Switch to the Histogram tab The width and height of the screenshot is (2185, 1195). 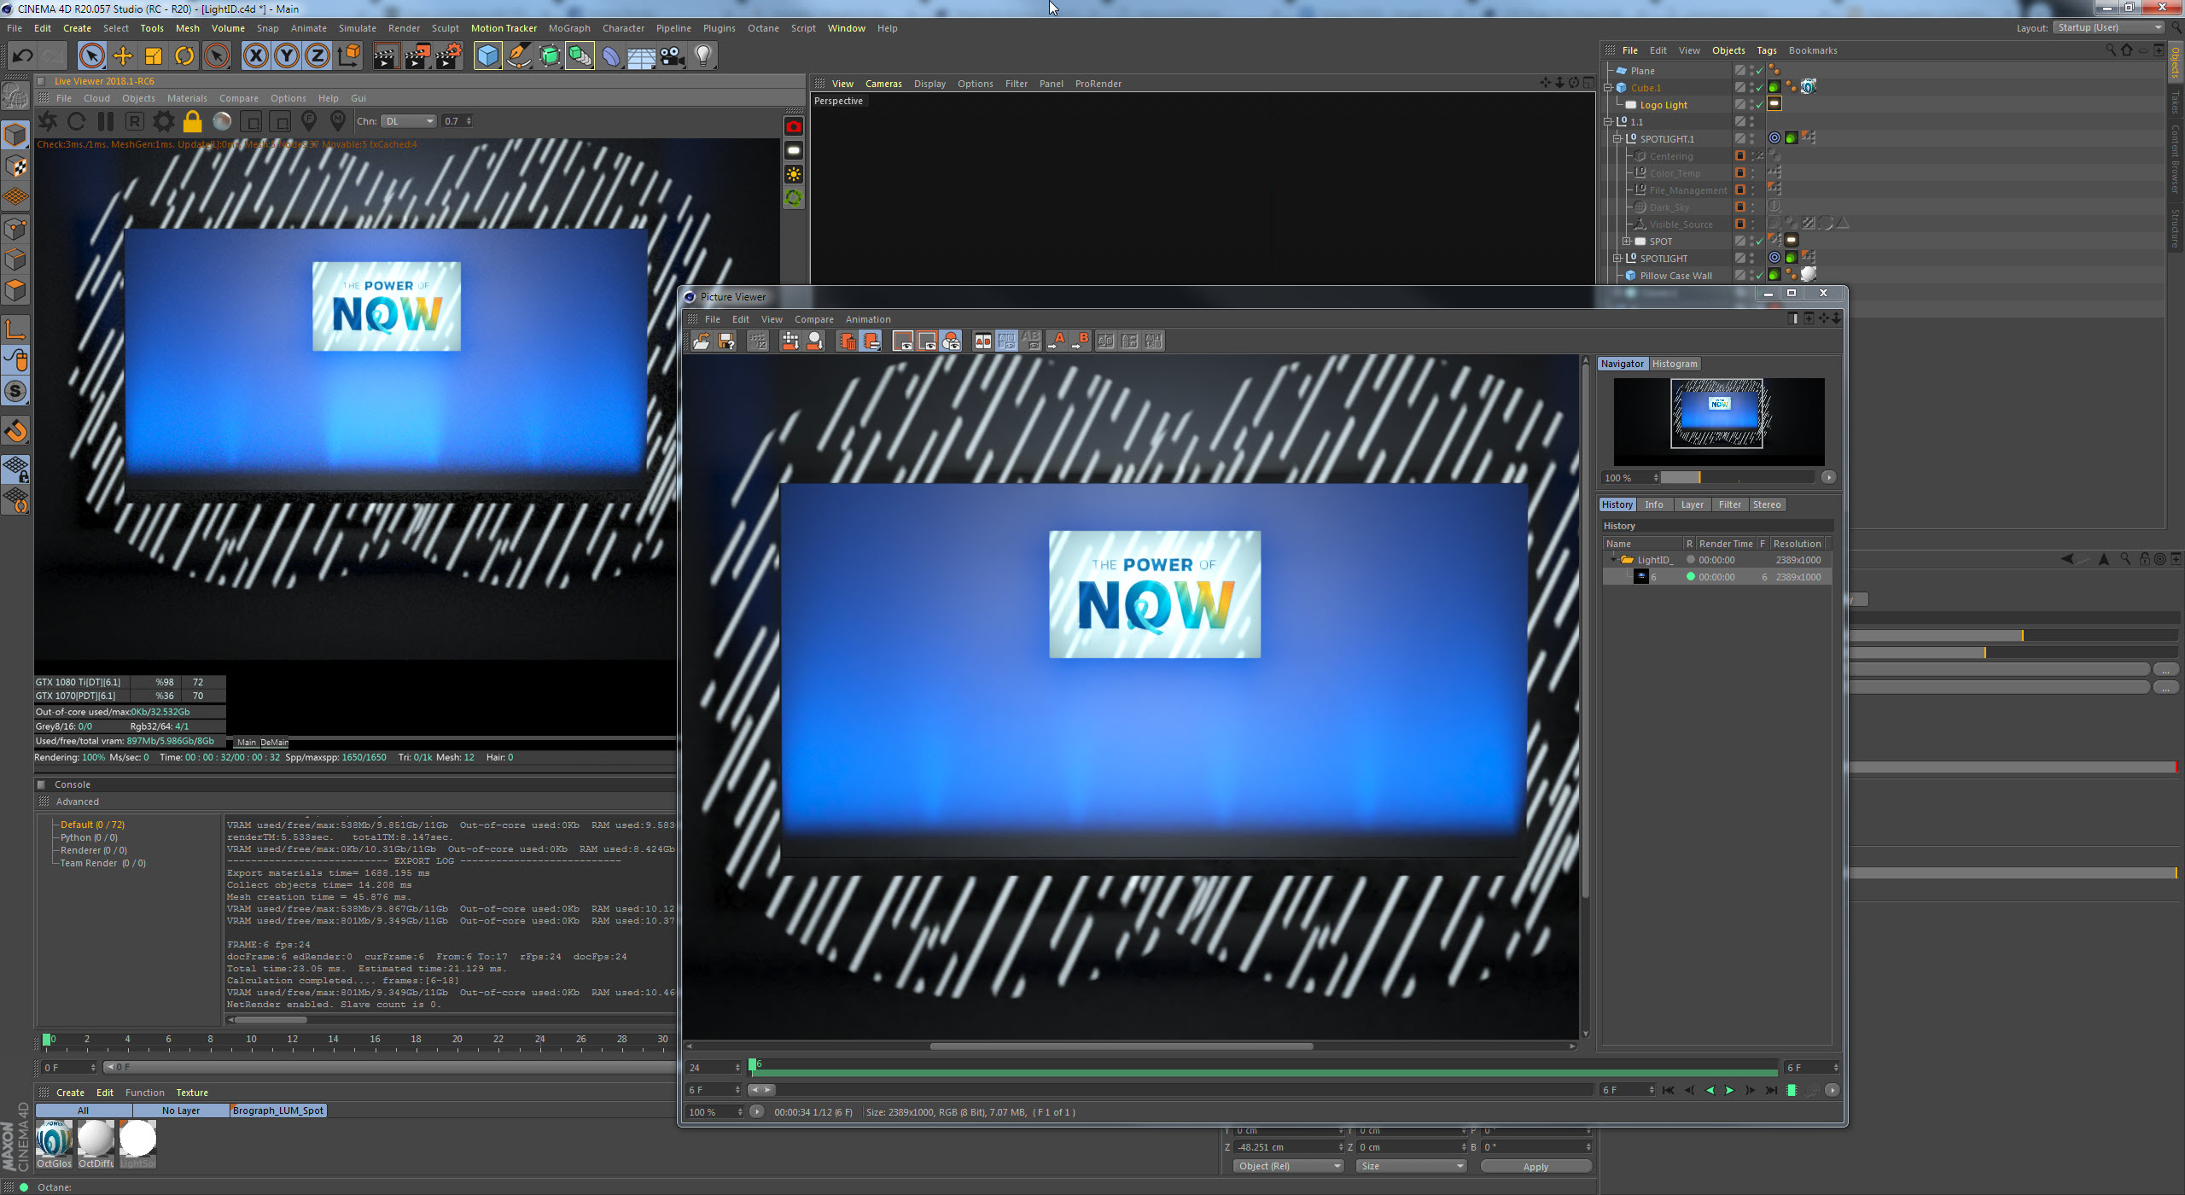pyautogui.click(x=1674, y=364)
